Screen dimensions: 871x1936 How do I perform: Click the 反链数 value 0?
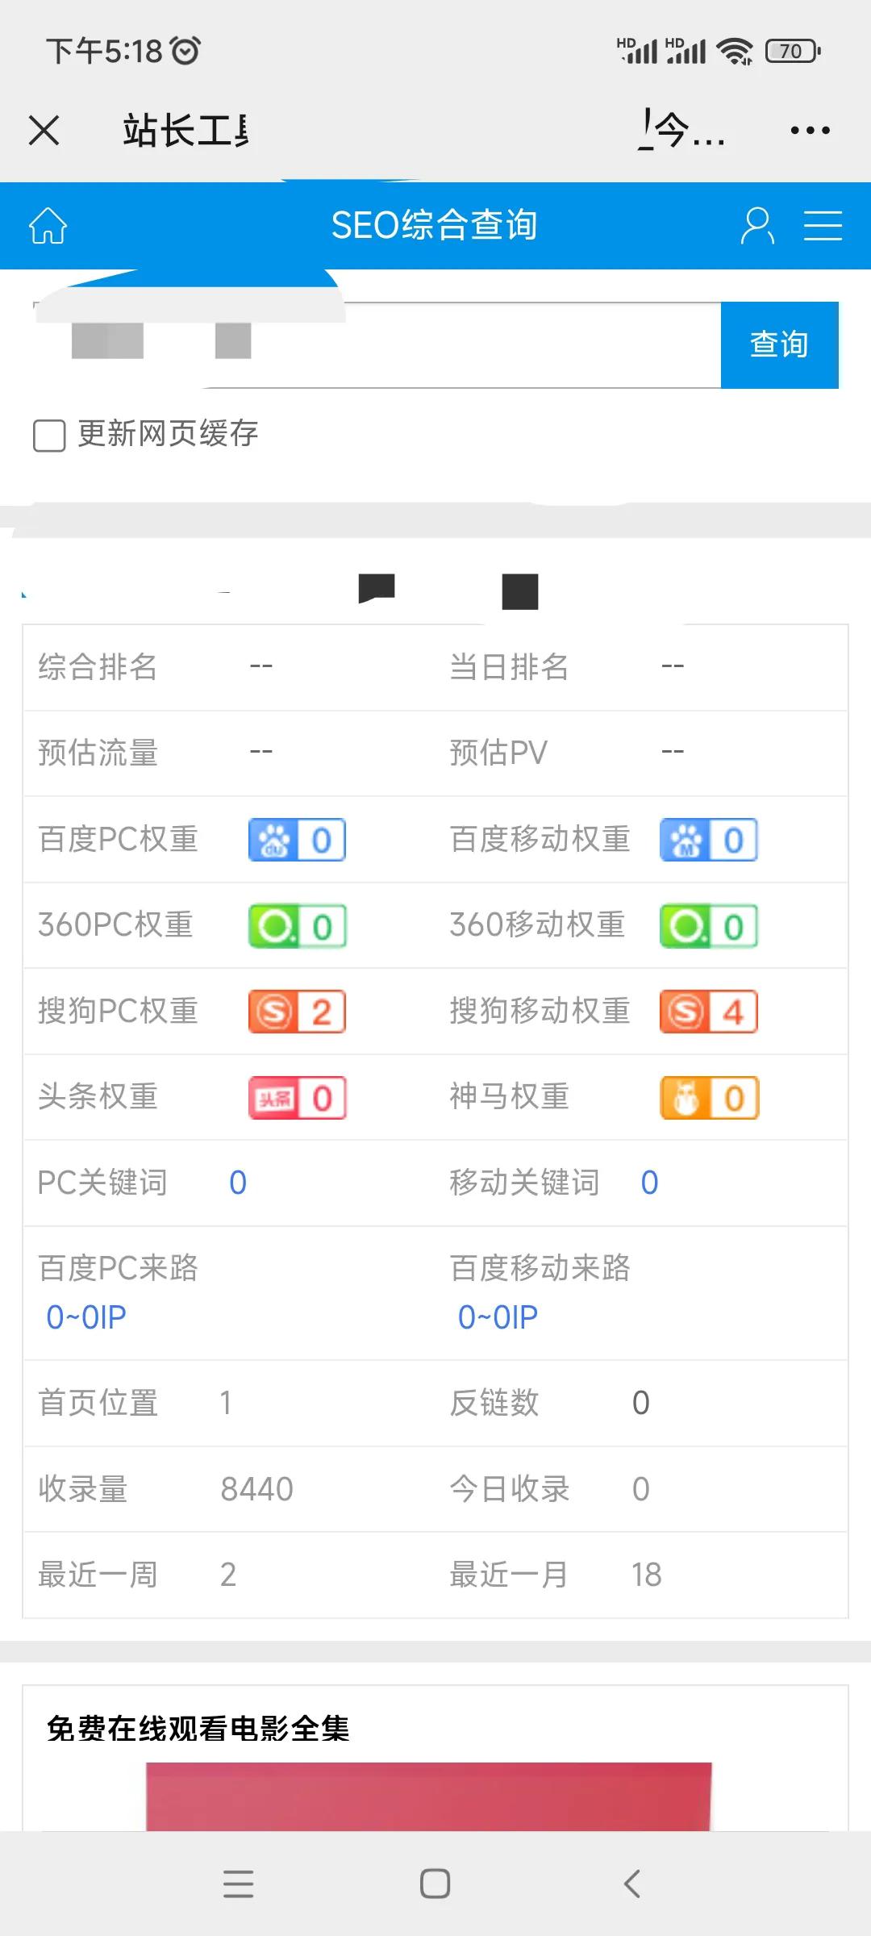pyautogui.click(x=641, y=1403)
